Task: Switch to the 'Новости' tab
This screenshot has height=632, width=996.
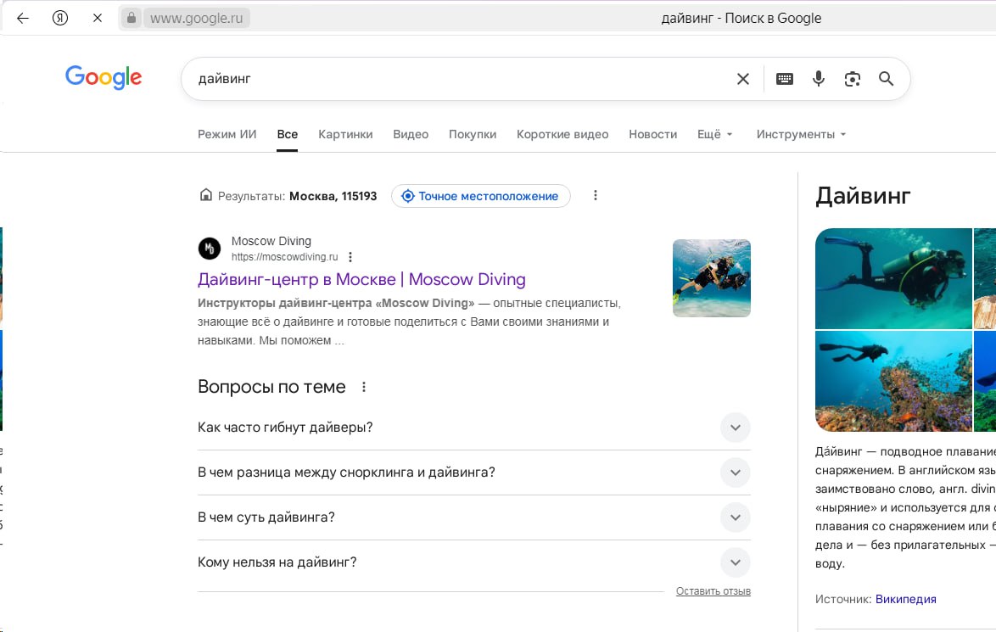Action: [x=652, y=134]
